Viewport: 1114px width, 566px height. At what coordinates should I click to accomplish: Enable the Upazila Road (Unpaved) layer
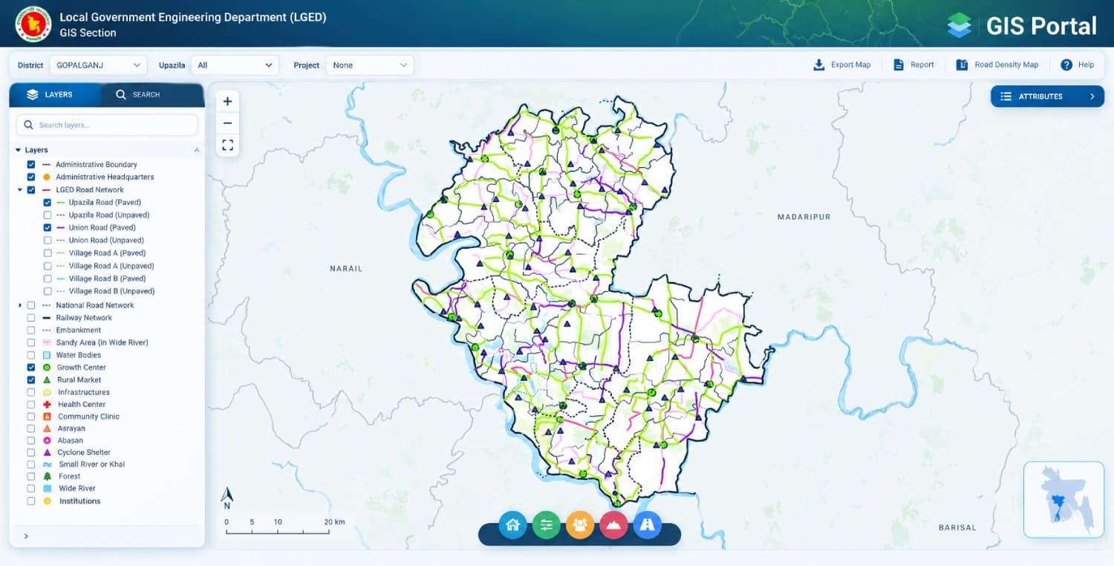[48, 215]
